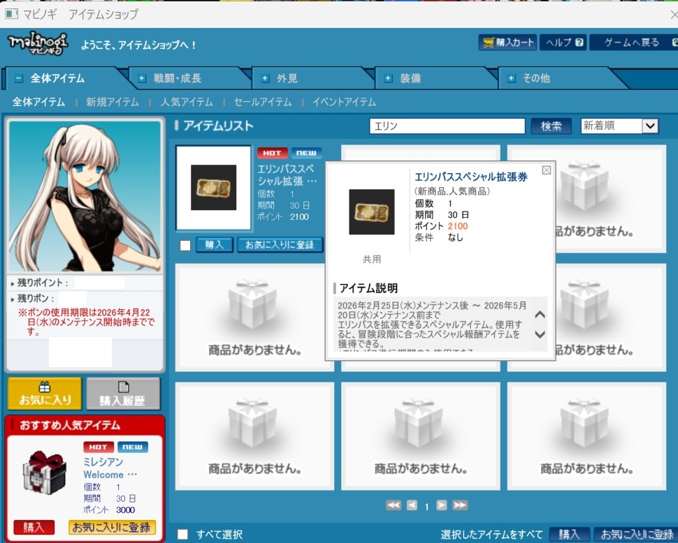
Task: Select セールアイテム sub-menu link
Action: click(262, 102)
